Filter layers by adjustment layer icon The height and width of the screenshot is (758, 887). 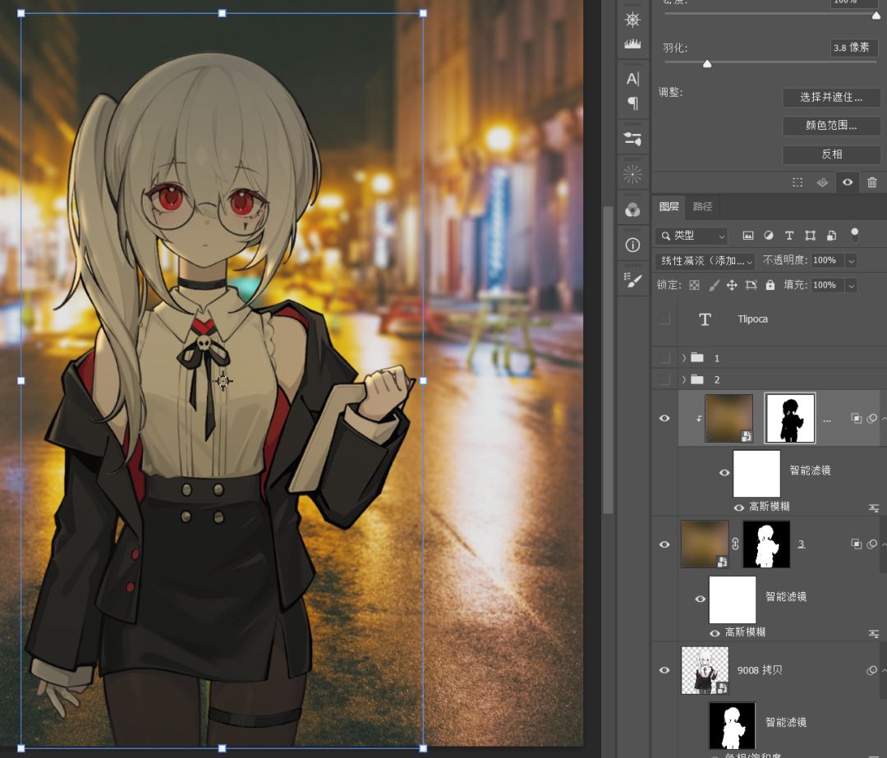(769, 236)
